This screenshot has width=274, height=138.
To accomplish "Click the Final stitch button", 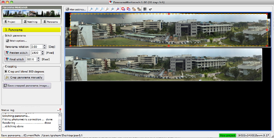I will click(x=15, y=59).
